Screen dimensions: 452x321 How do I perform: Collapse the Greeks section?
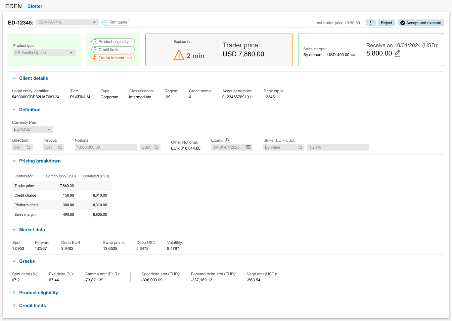pos(14,261)
